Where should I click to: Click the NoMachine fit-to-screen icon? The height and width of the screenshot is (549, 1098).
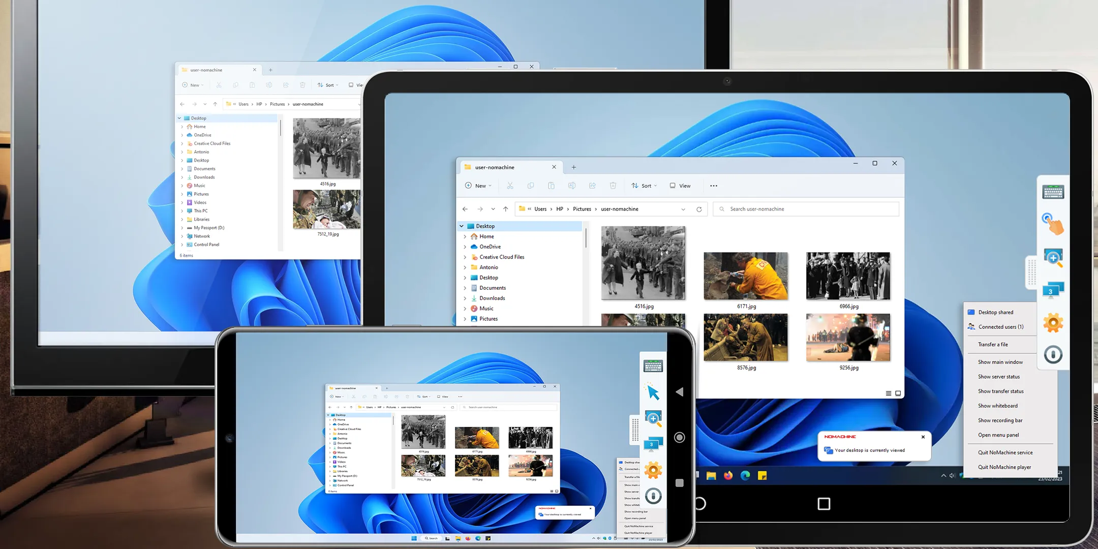tap(1053, 258)
